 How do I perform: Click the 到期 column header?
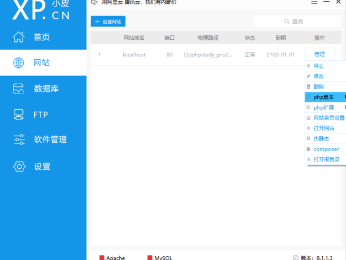point(280,38)
